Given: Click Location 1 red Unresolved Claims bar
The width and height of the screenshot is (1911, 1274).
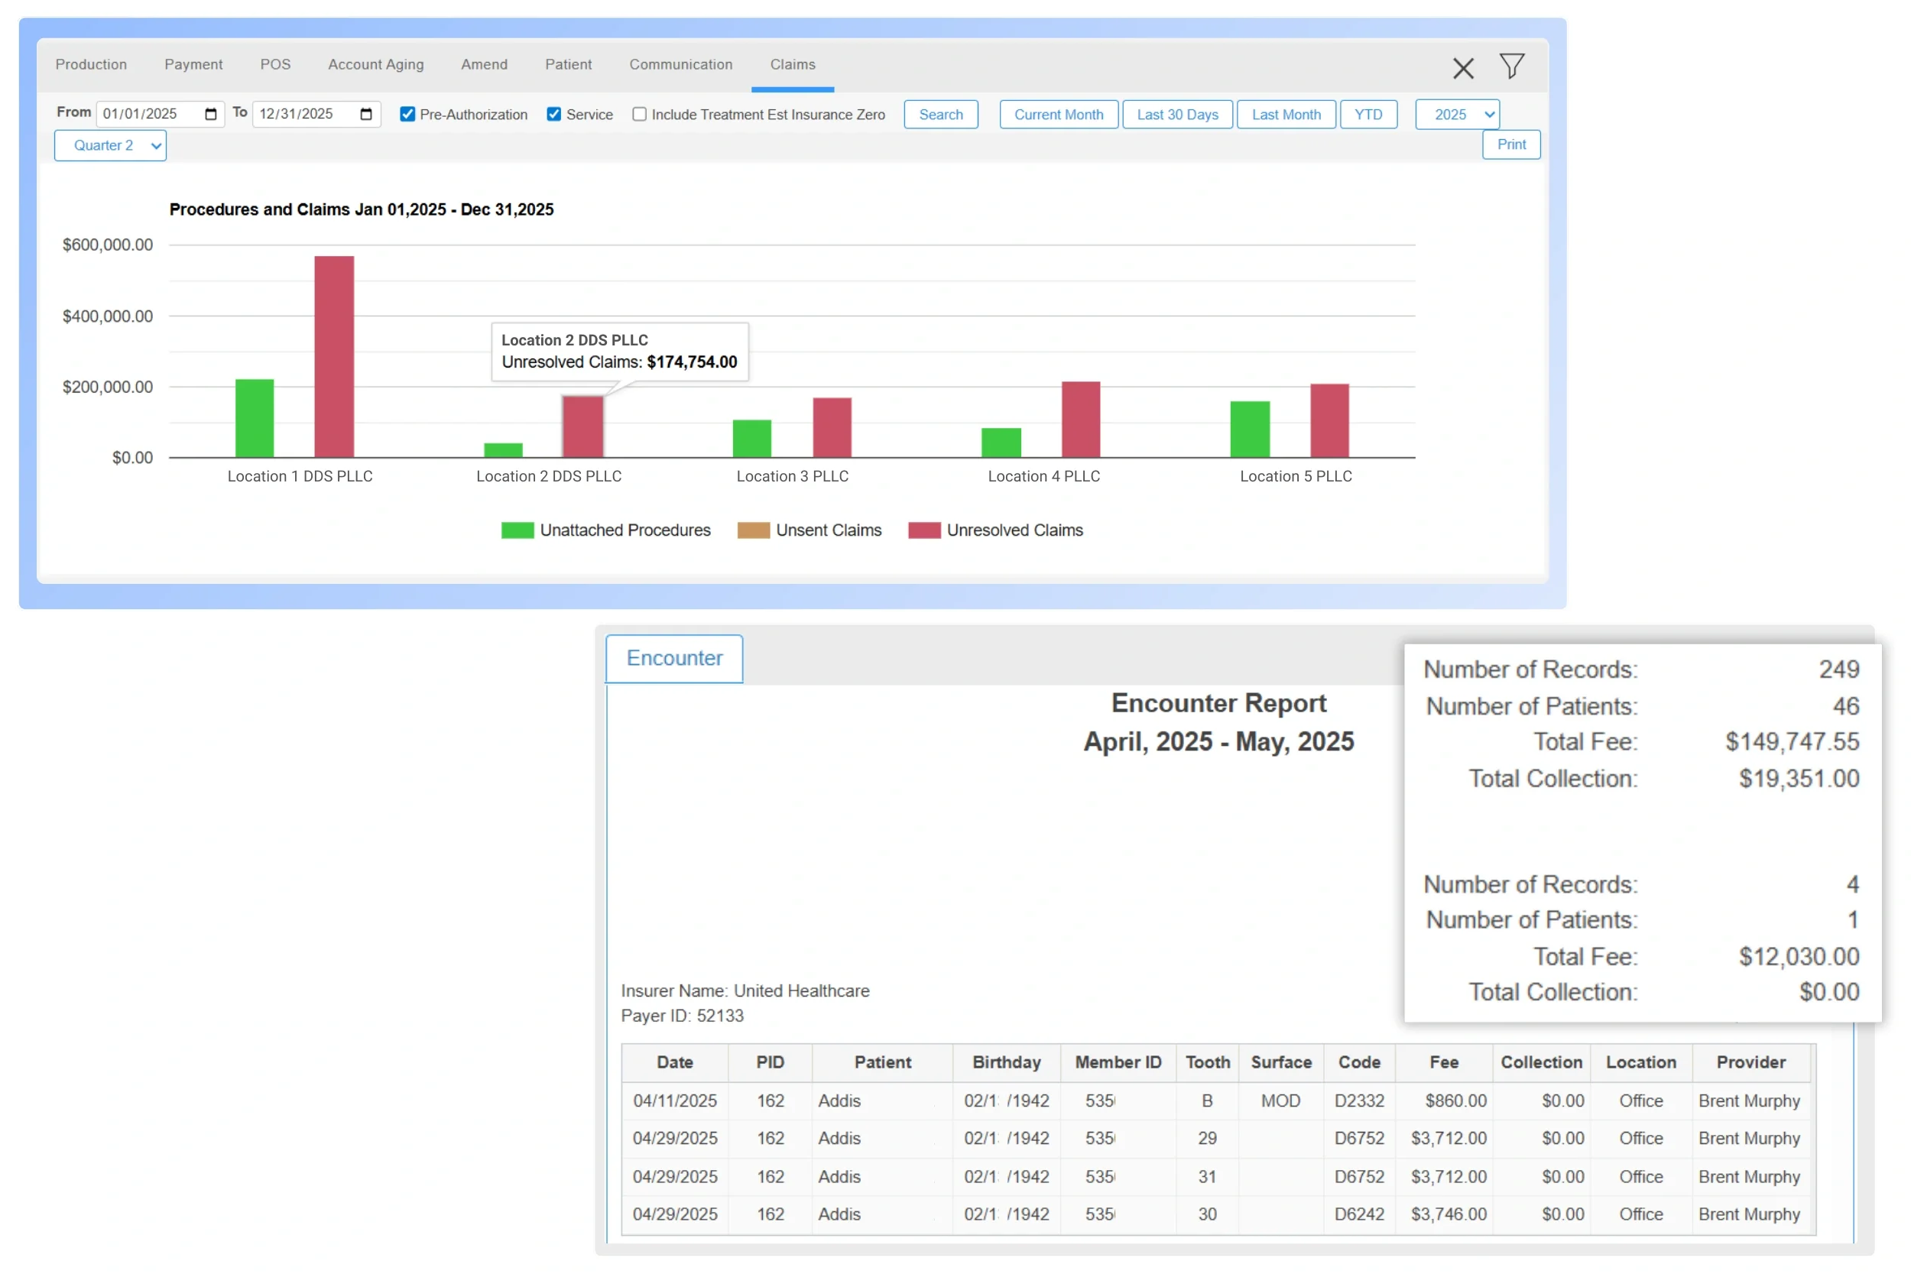Looking at the screenshot, I should tap(334, 356).
